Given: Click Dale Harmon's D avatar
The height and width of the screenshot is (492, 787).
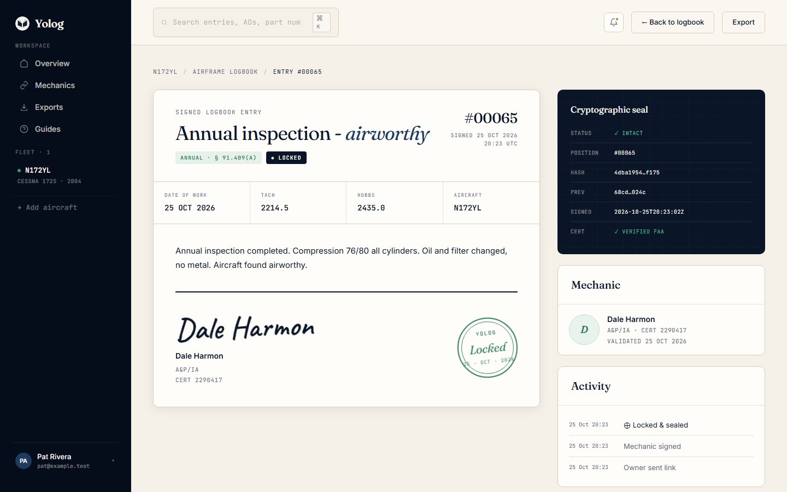Looking at the screenshot, I should click(584, 330).
